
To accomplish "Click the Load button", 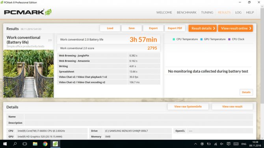I will tap(110, 28).
